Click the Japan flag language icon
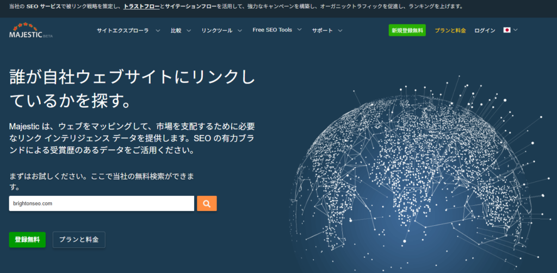The width and height of the screenshot is (557, 273). tap(507, 30)
